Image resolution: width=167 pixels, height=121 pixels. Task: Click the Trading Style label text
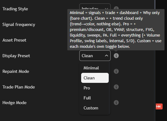15,9
